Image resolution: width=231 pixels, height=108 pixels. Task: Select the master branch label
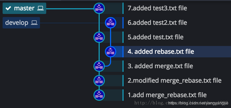coord(24,8)
